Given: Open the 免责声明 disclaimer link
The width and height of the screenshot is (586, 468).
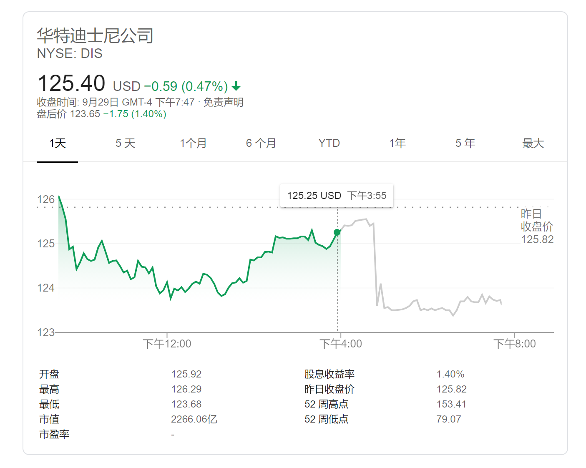Looking at the screenshot, I should 223,102.
